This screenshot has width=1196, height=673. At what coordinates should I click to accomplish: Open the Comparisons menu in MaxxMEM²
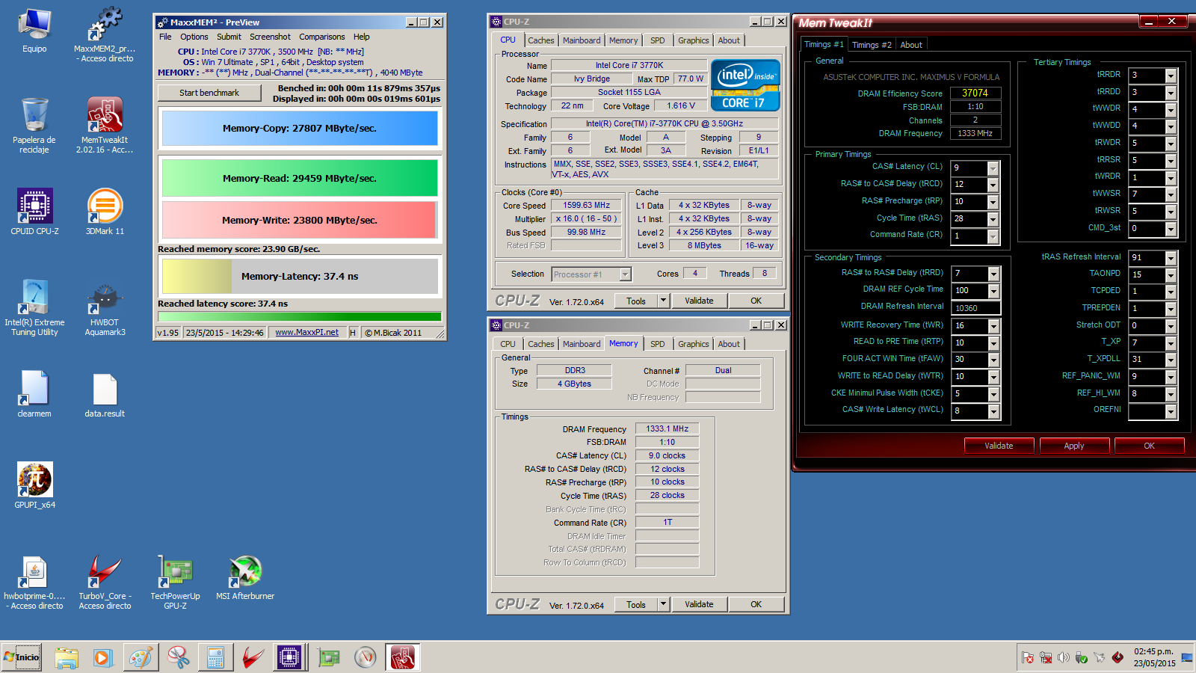click(321, 37)
